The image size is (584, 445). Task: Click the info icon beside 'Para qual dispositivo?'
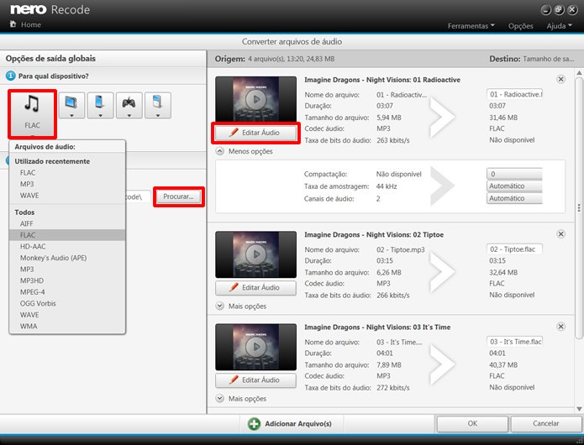coord(10,76)
